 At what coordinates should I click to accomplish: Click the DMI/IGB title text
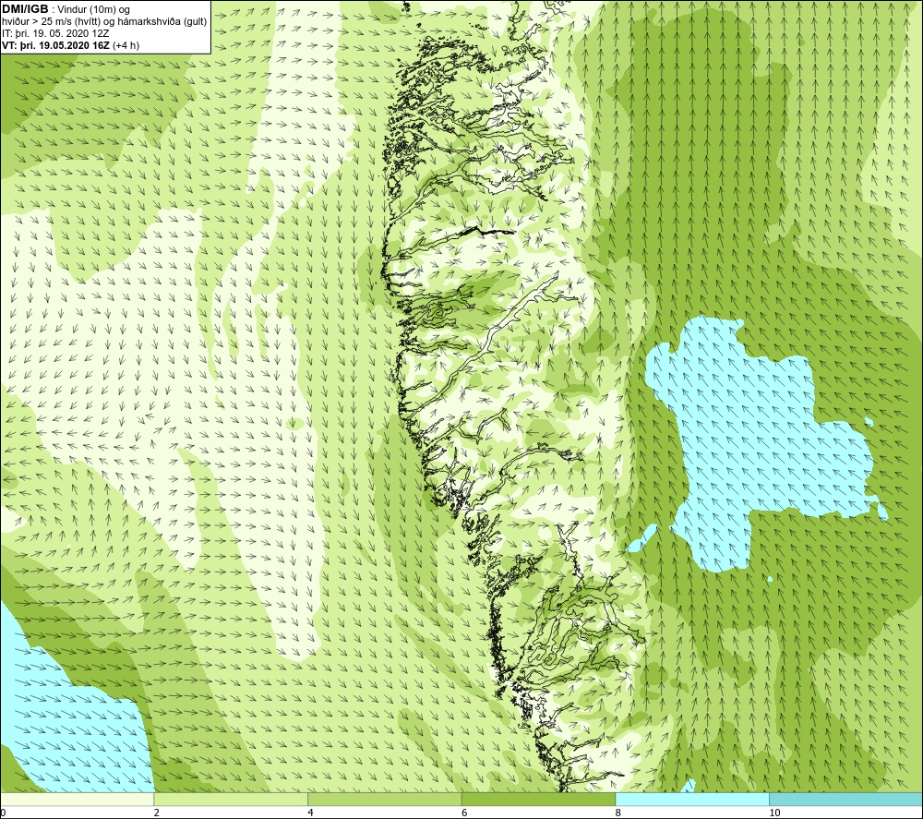click(25, 9)
